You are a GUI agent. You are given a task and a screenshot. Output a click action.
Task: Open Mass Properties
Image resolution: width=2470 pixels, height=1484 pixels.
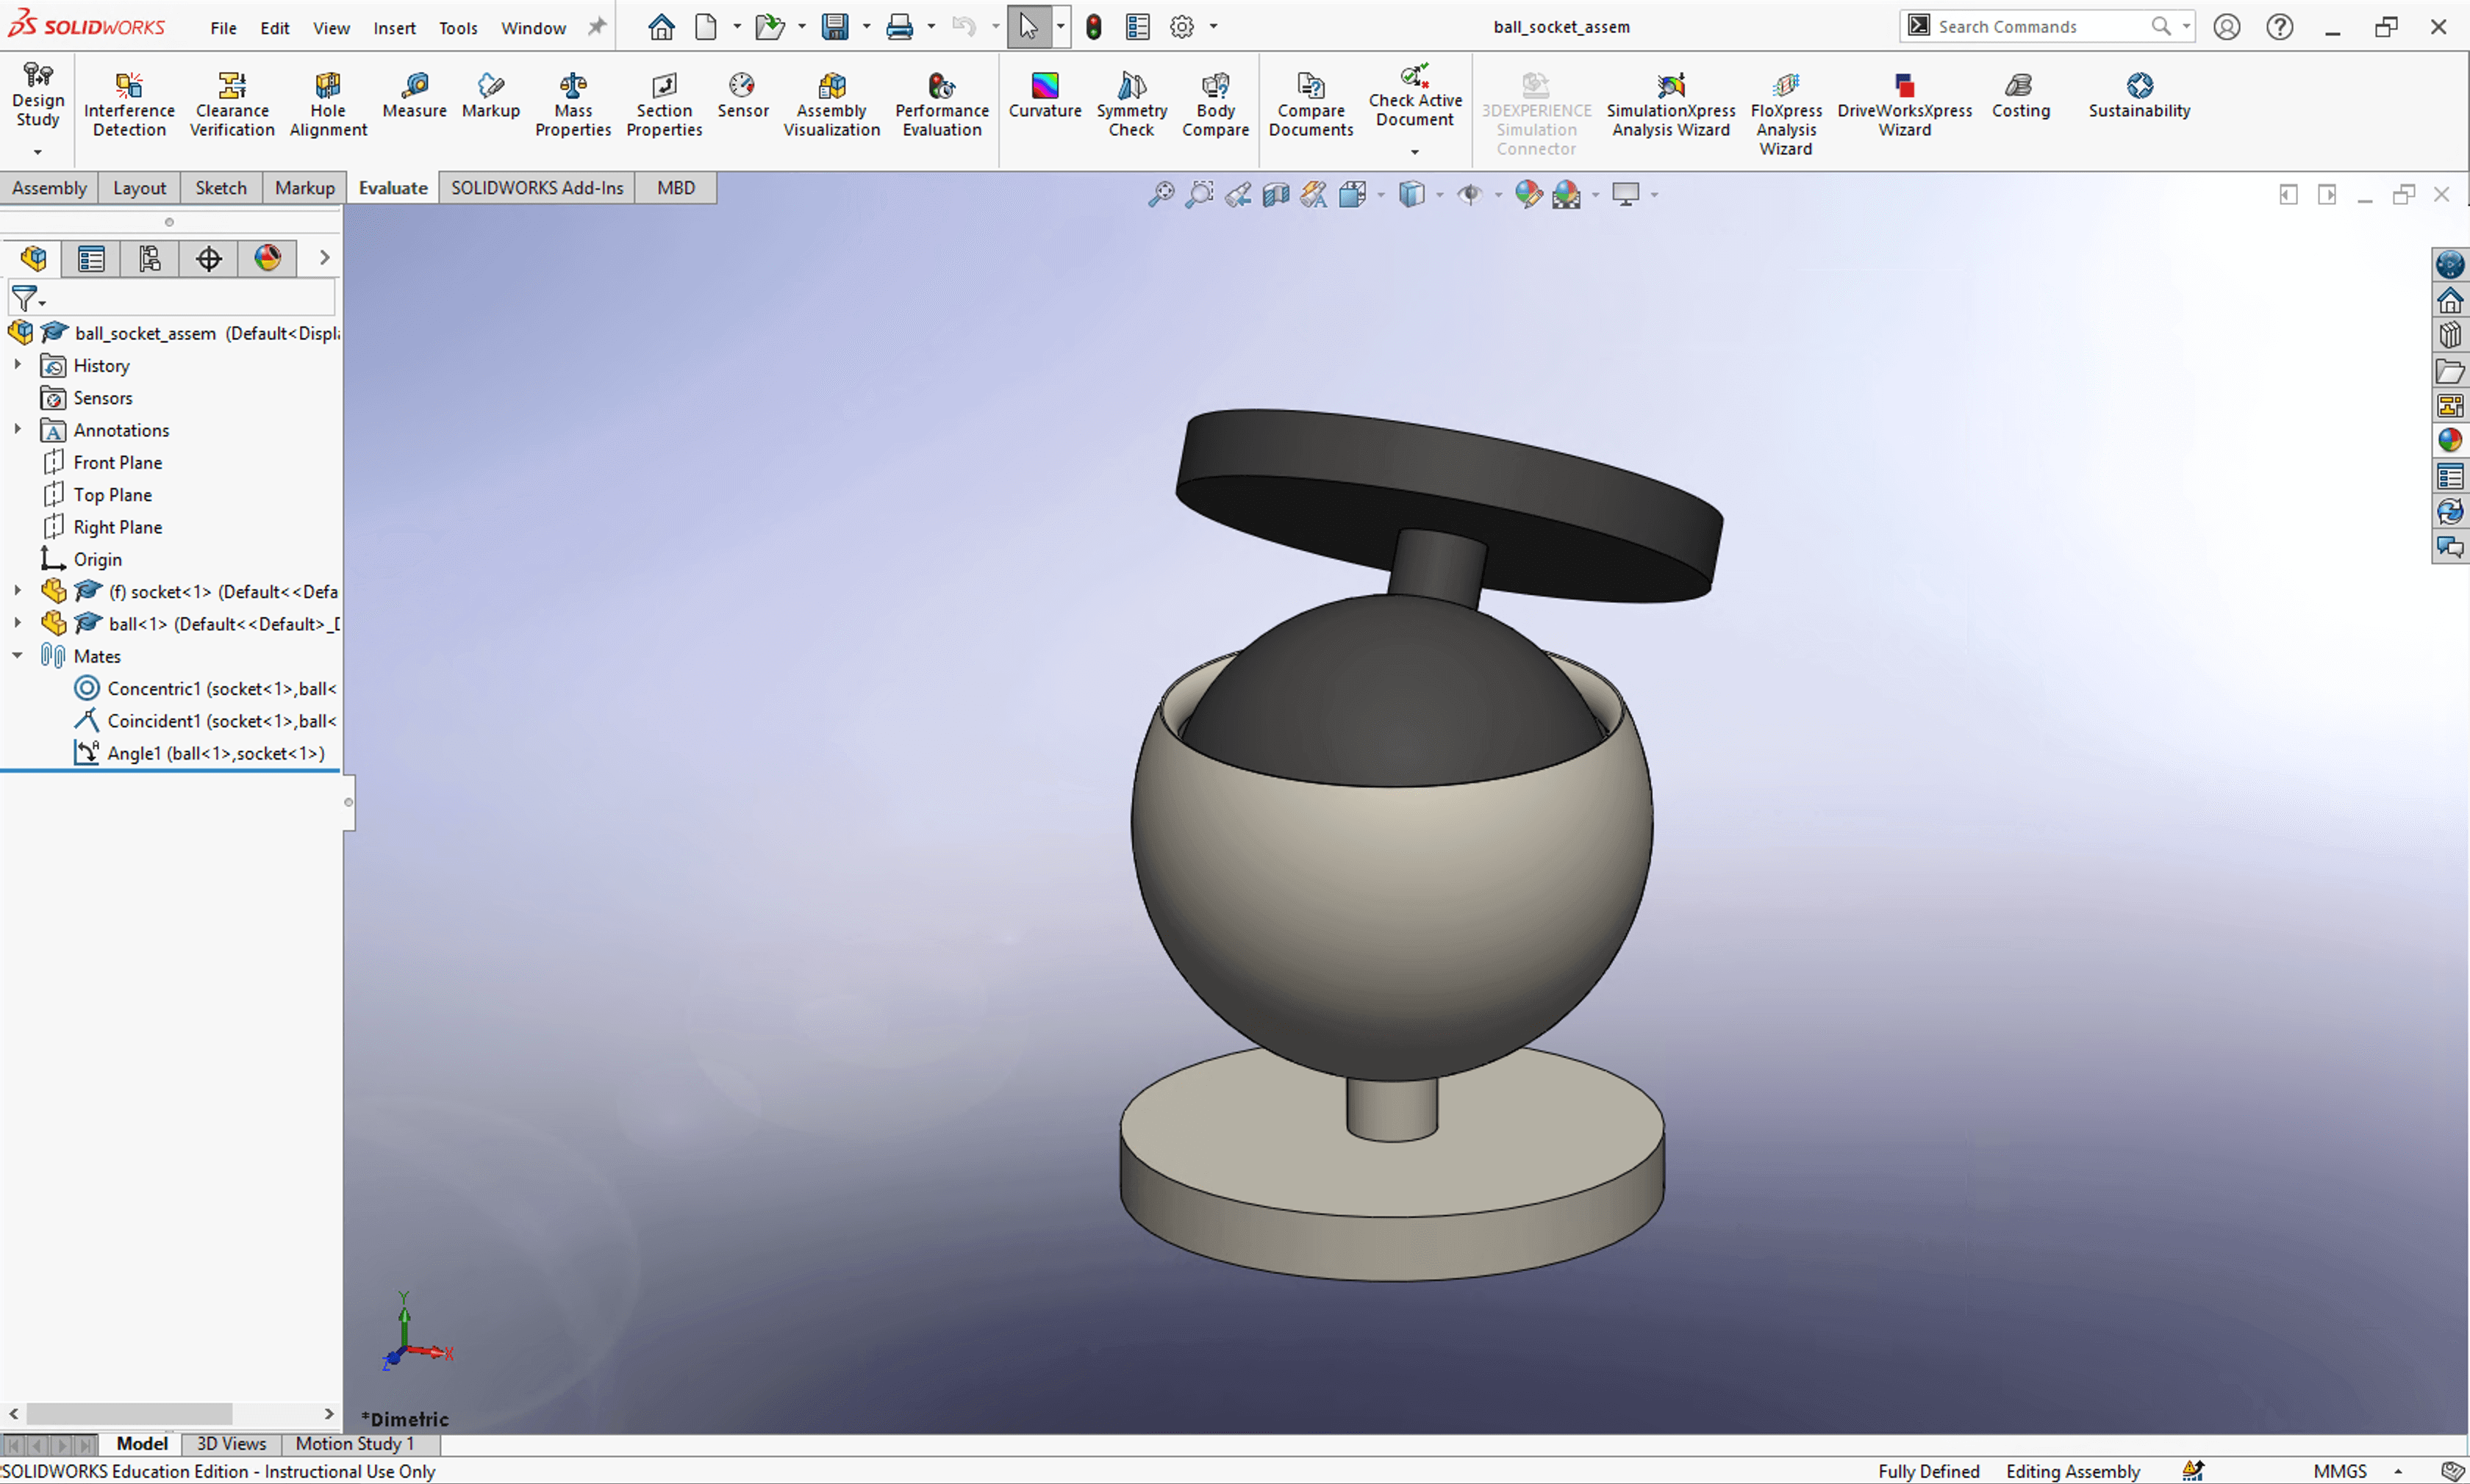point(573,105)
